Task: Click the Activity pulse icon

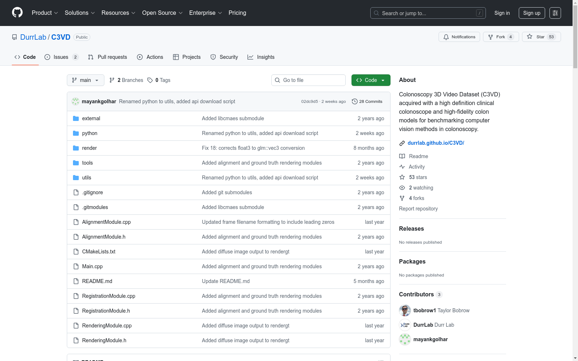Action: pyautogui.click(x=402, y=167)
